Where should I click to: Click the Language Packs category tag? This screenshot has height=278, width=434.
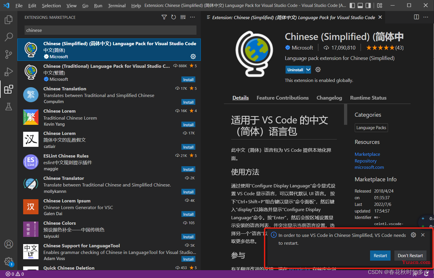click(371, 128)
